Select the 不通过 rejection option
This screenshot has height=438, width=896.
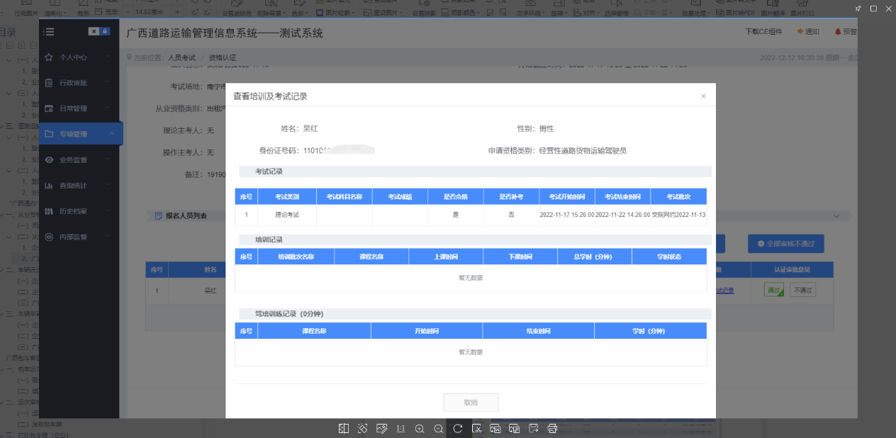point(802,290)
